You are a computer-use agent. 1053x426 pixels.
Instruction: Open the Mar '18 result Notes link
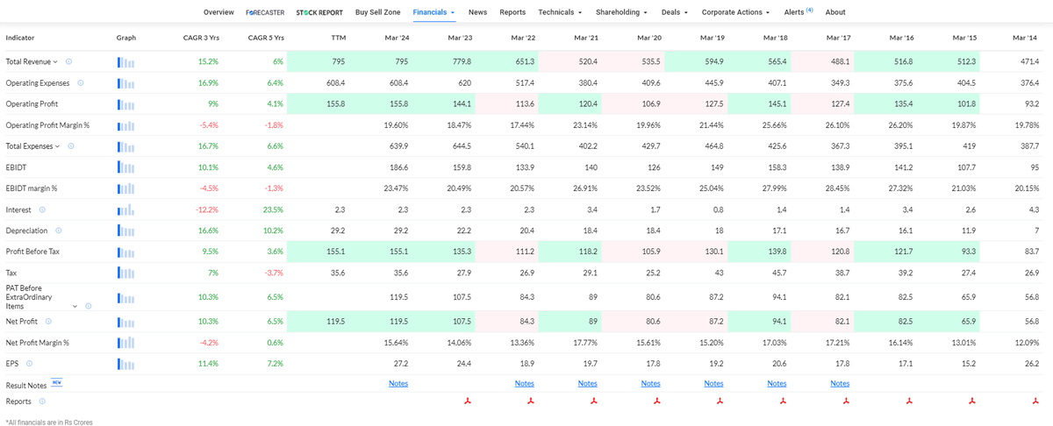point(777,383)
